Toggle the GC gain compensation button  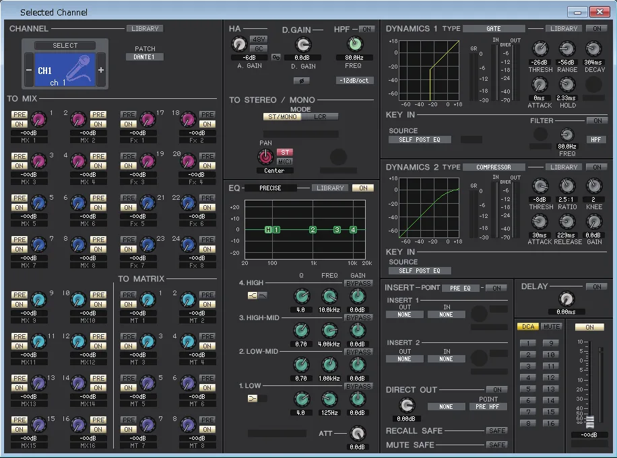259,48
